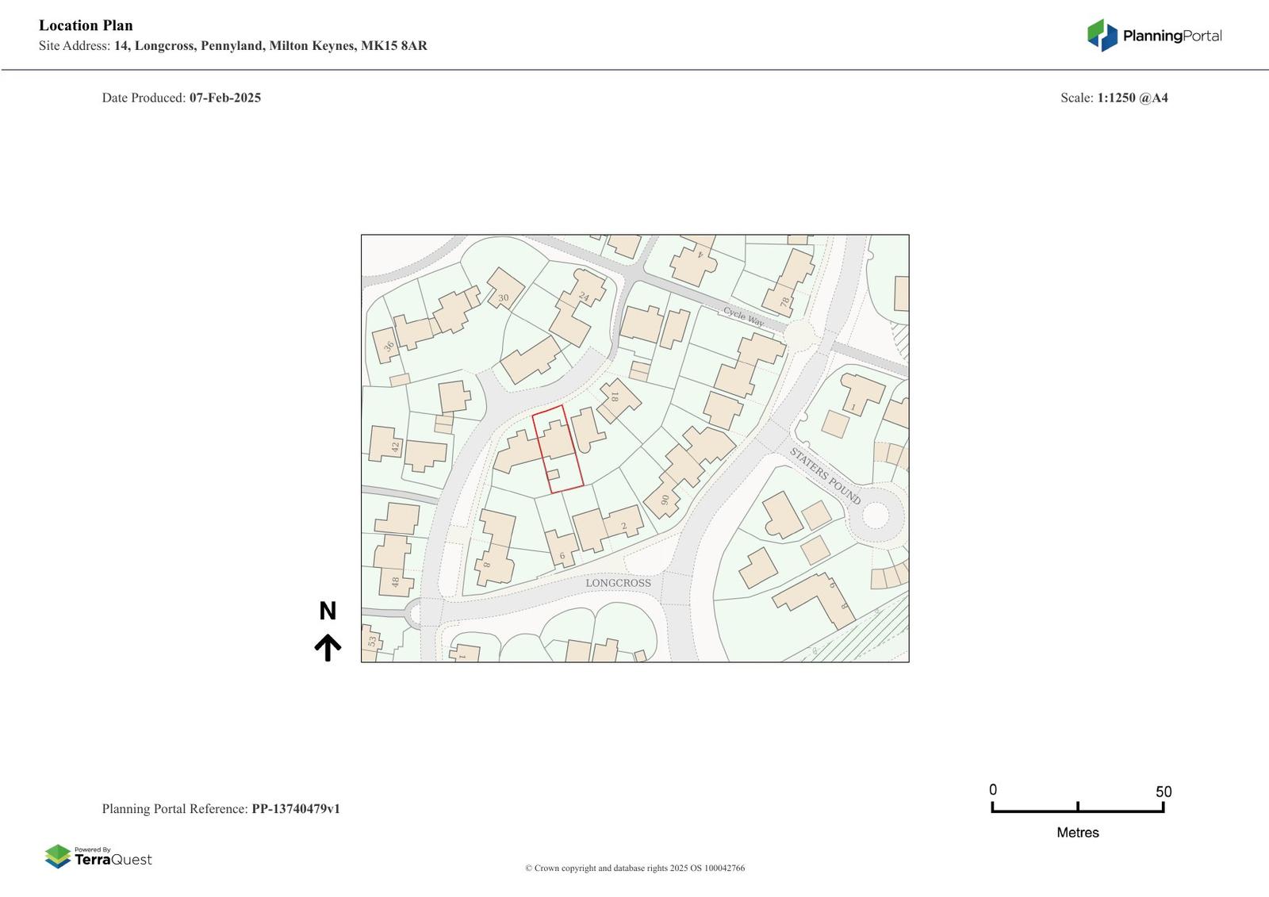Screen dimensions: 1269x897
Task: Click the reference PP-13740479v1
Action: tap(296, 809)
